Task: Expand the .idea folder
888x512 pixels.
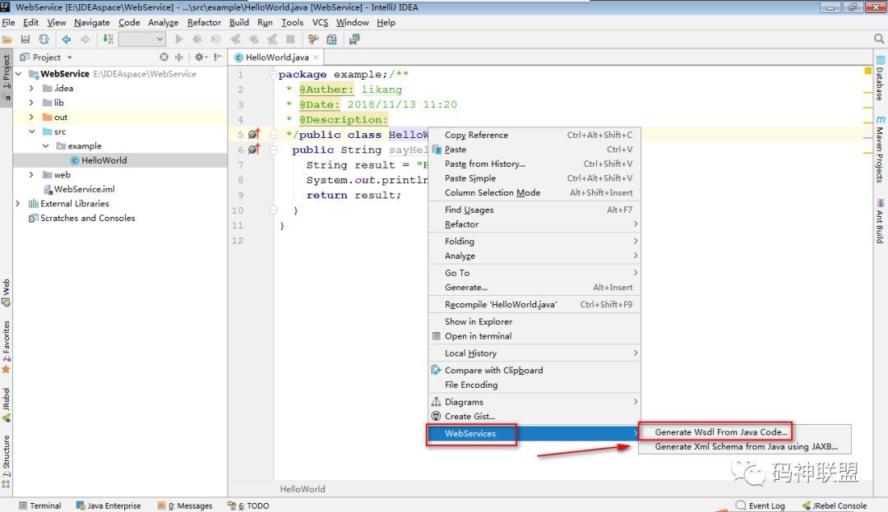Action: (32, 88)
